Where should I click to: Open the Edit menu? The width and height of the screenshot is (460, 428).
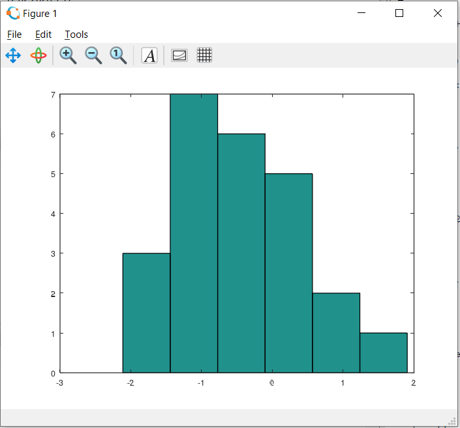[43, 35]
